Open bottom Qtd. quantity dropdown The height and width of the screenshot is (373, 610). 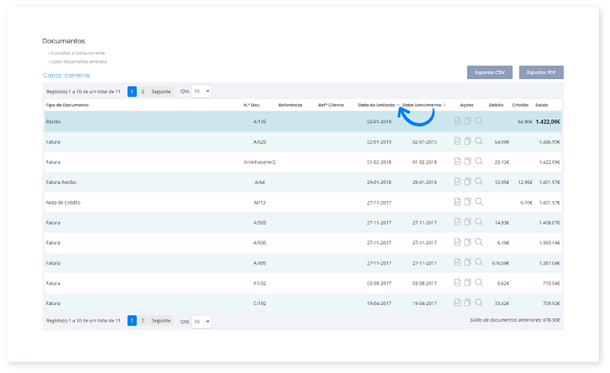pyautogui.click(x=201, y=321)
